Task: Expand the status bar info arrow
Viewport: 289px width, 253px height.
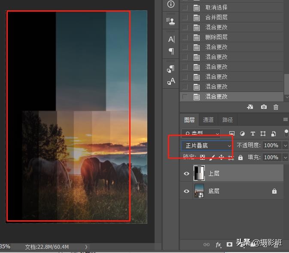Action: [86, 247]
